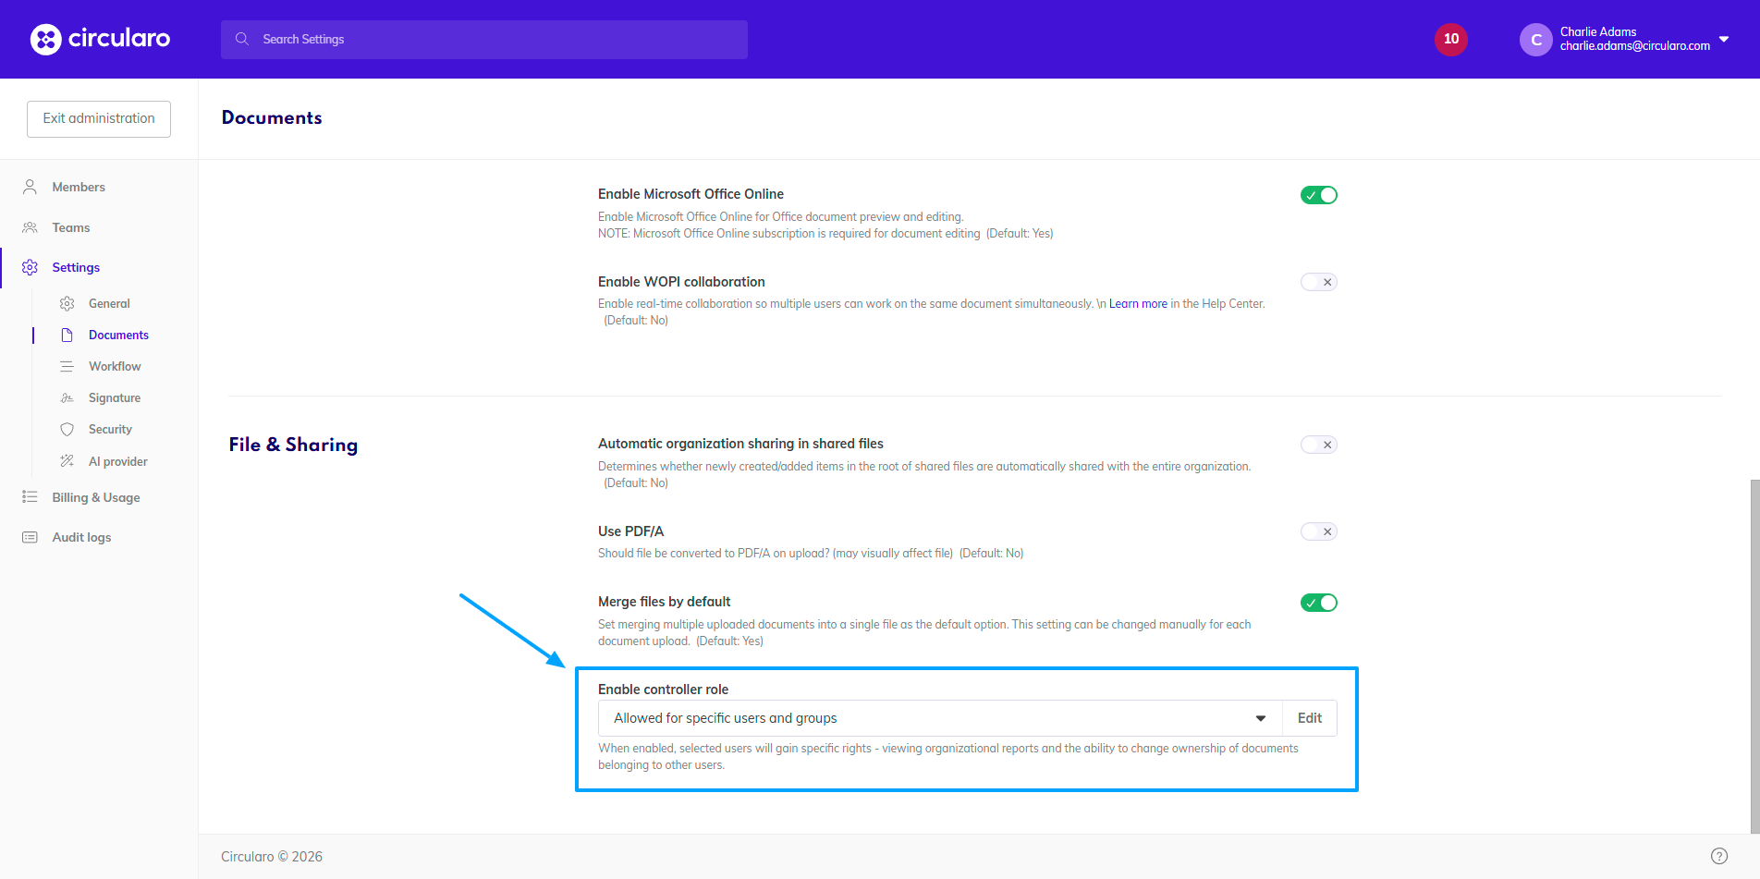This screenshot has width=1760, height=879.
Task: Click the Edit button for controller role
Action: (x=1309, y=718)
